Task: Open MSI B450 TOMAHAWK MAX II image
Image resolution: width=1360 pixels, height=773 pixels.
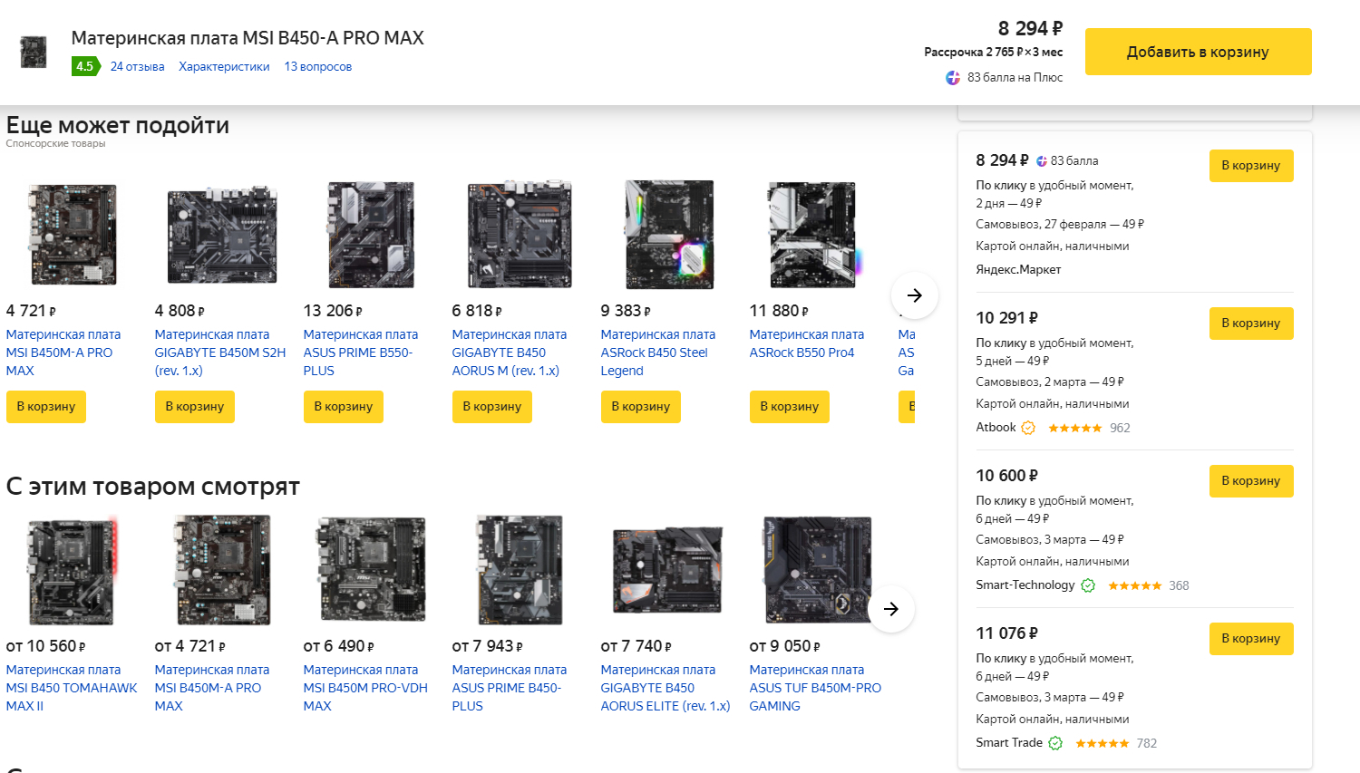Action: (73, 570)
